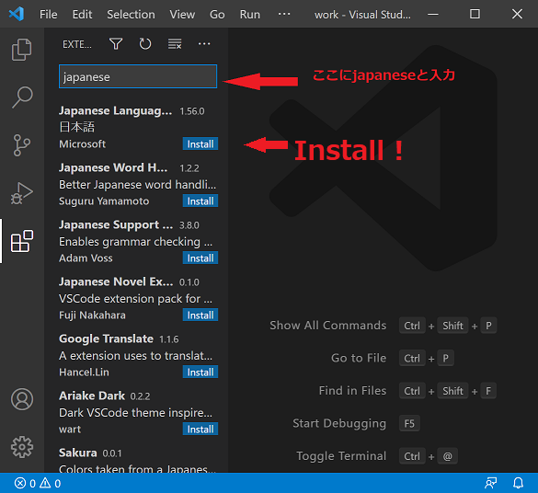Open the Manage gear icon

(x=22, y=447)
